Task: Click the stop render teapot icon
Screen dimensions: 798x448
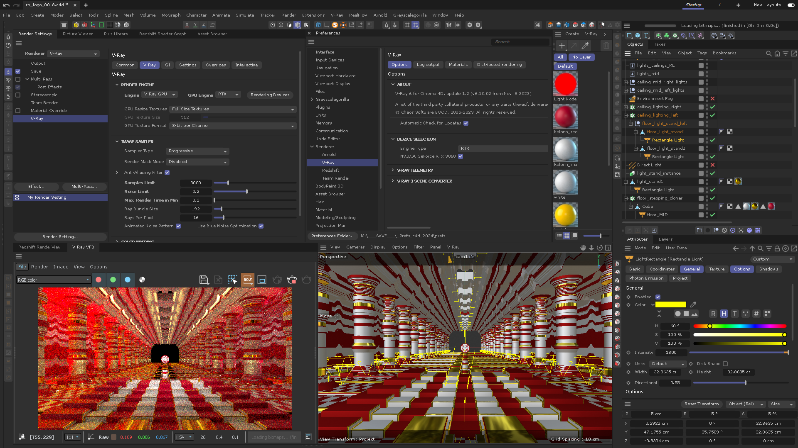Action: (x=292, y=280)
